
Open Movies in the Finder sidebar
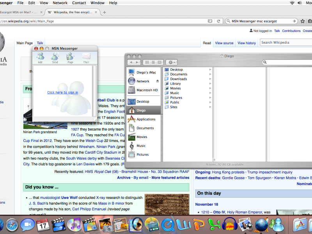[x=144, y=137]
